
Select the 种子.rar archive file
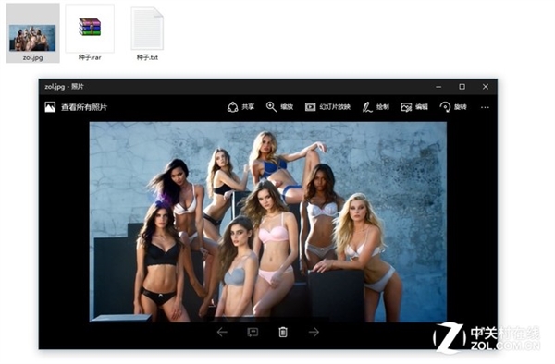tap(90, 33)
